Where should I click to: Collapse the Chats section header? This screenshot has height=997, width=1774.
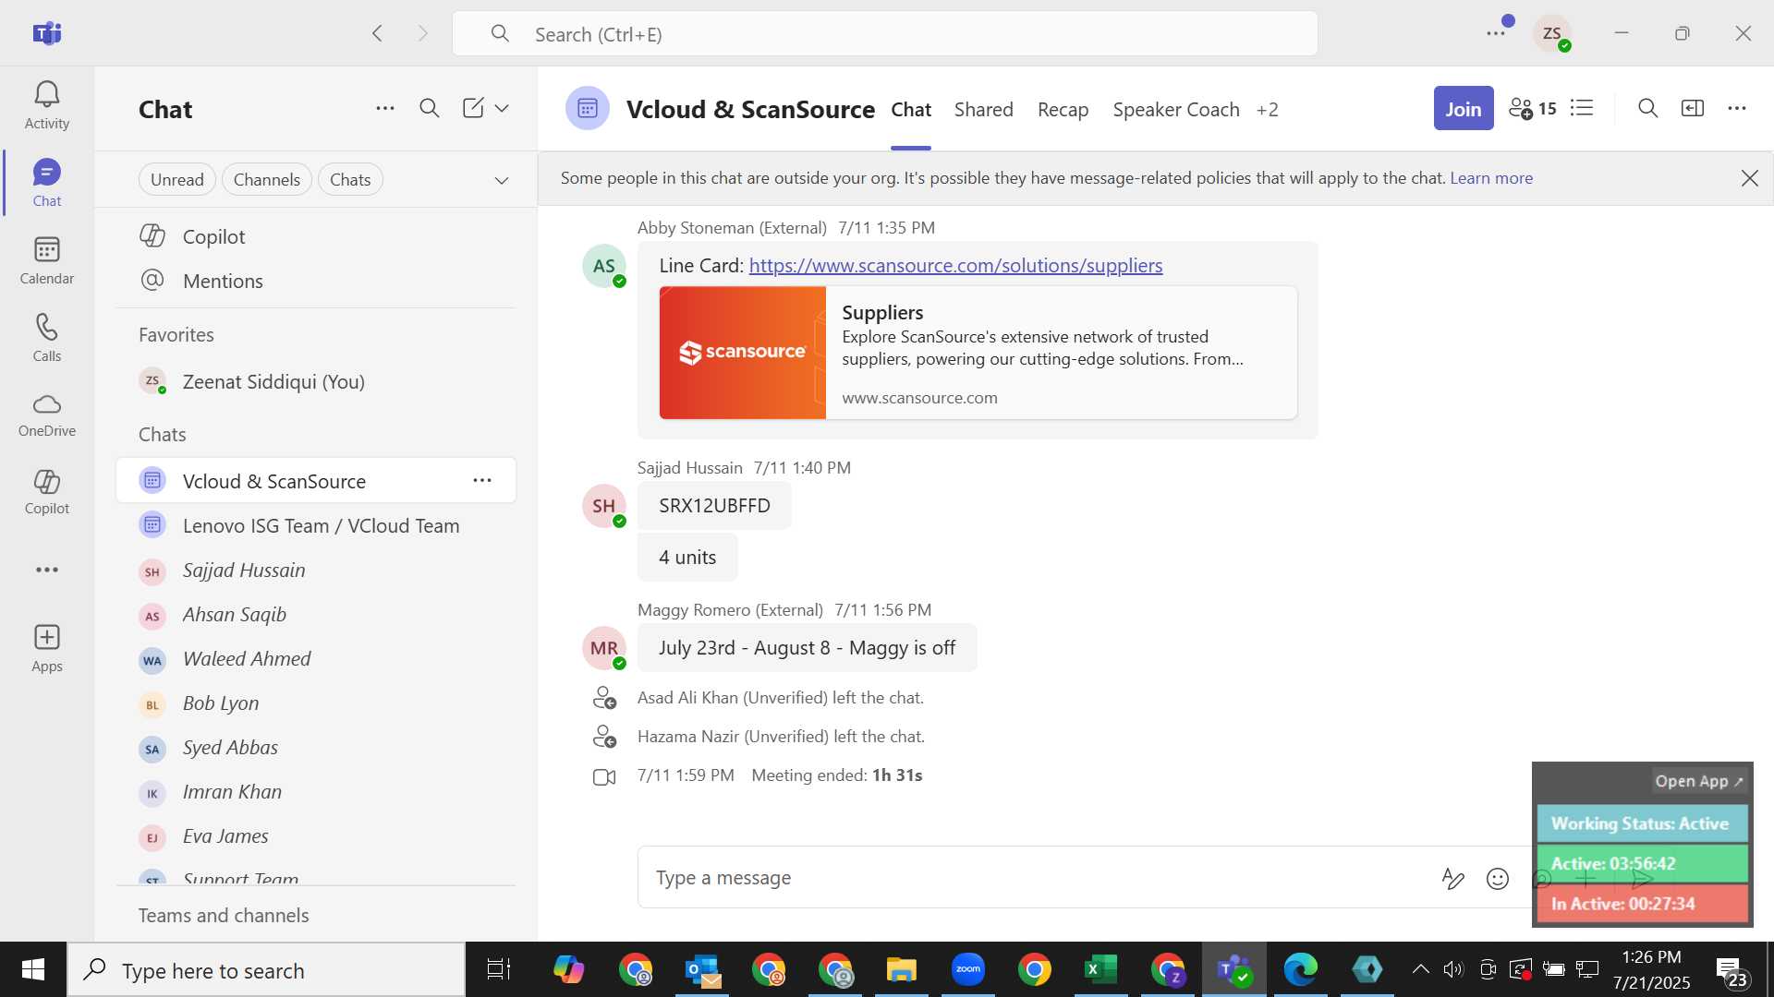point(163,434)
